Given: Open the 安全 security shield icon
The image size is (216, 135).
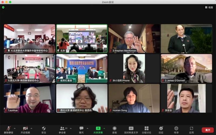Looking at the screenshot, I should tap(44, 129).
